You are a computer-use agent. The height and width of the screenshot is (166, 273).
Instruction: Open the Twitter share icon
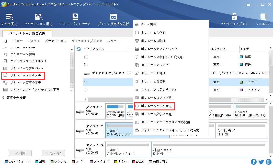click(261, 162)
